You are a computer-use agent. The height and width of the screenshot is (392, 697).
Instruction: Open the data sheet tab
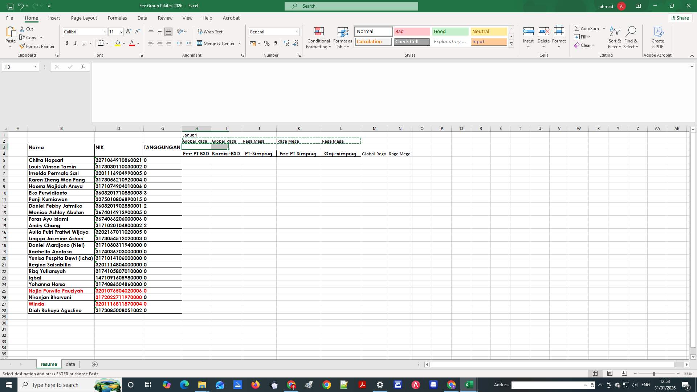(x=70, y=364)
